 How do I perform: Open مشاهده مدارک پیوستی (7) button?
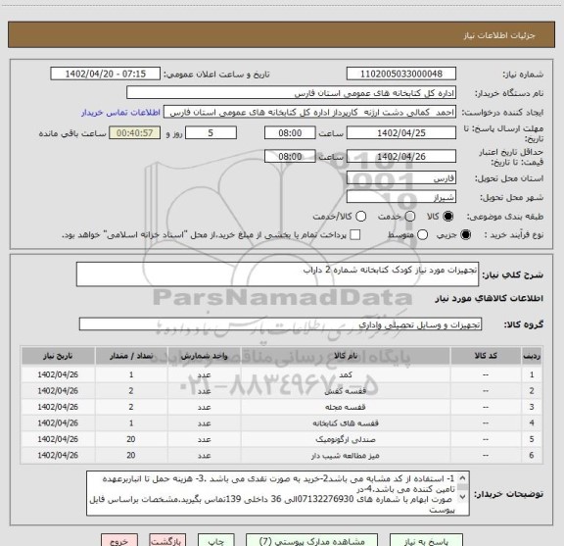[311, 540]
